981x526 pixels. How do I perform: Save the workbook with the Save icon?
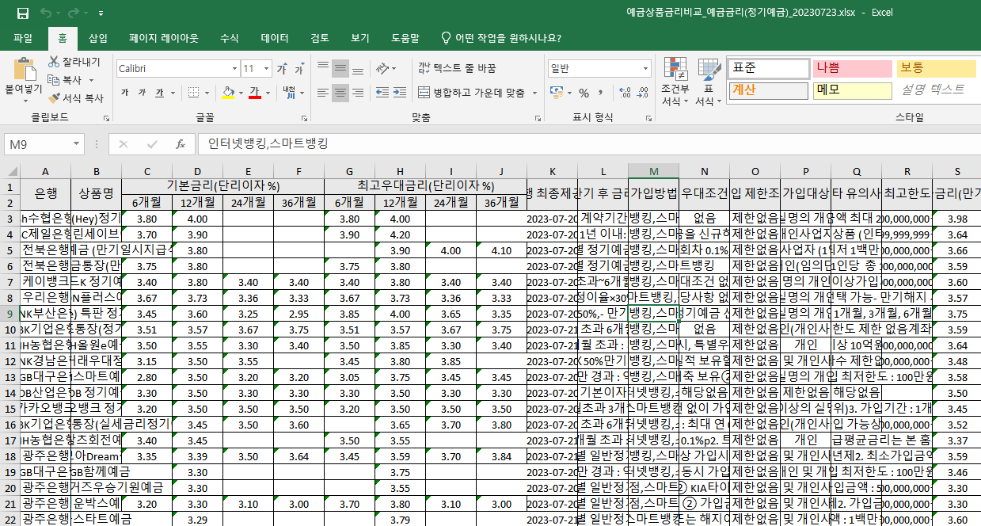point(23,13)
